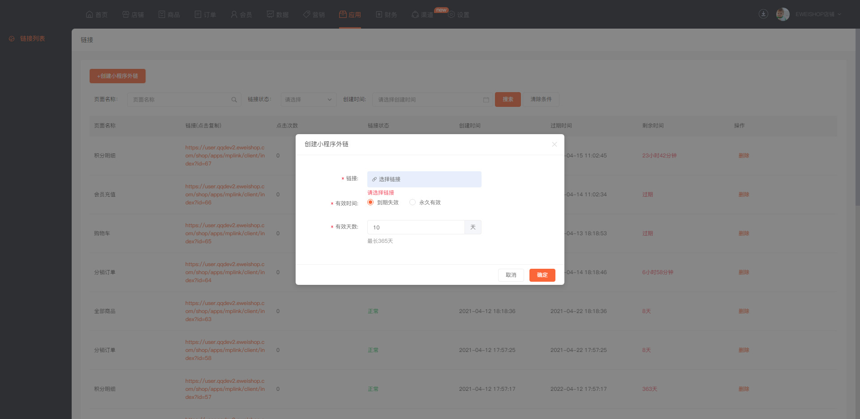Click the 确定 button in dialog
Screen dimensions: 860x419
[542, 275]
